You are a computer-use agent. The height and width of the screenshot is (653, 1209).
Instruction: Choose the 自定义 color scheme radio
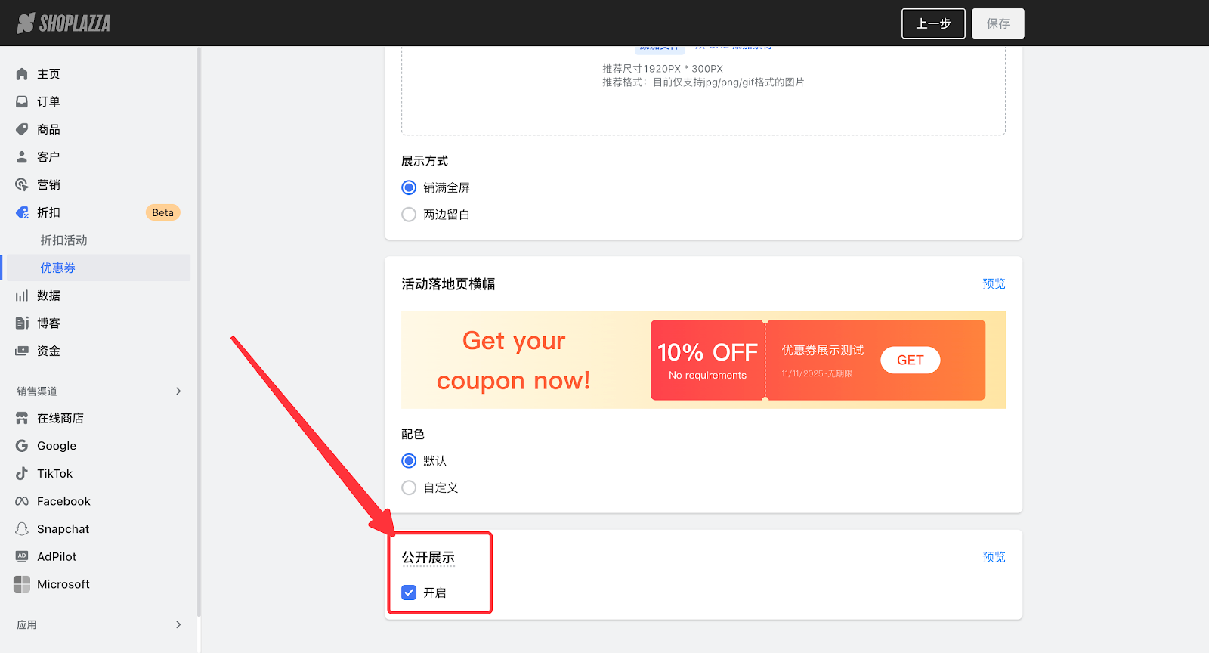pyautogui.click(x=409, y=488)
